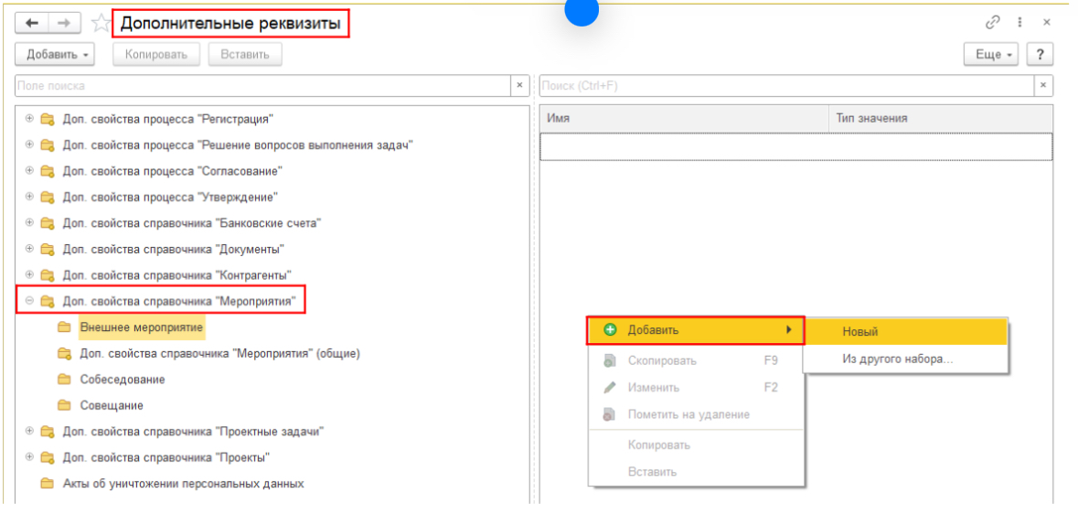The width and height of the screenshot is (1078, 525).
Task: Open the "Добавить" toolbar dropdown
Action: tap(55, 54)
